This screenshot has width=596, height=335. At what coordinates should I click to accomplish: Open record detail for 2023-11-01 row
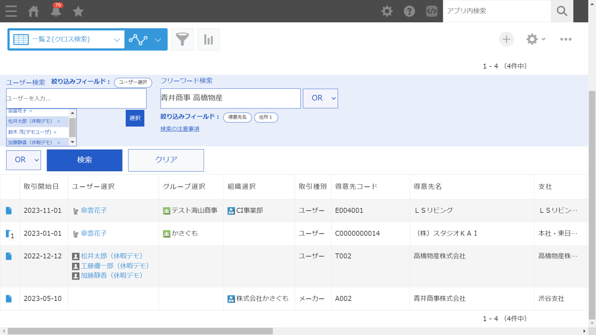pos(9,211)
